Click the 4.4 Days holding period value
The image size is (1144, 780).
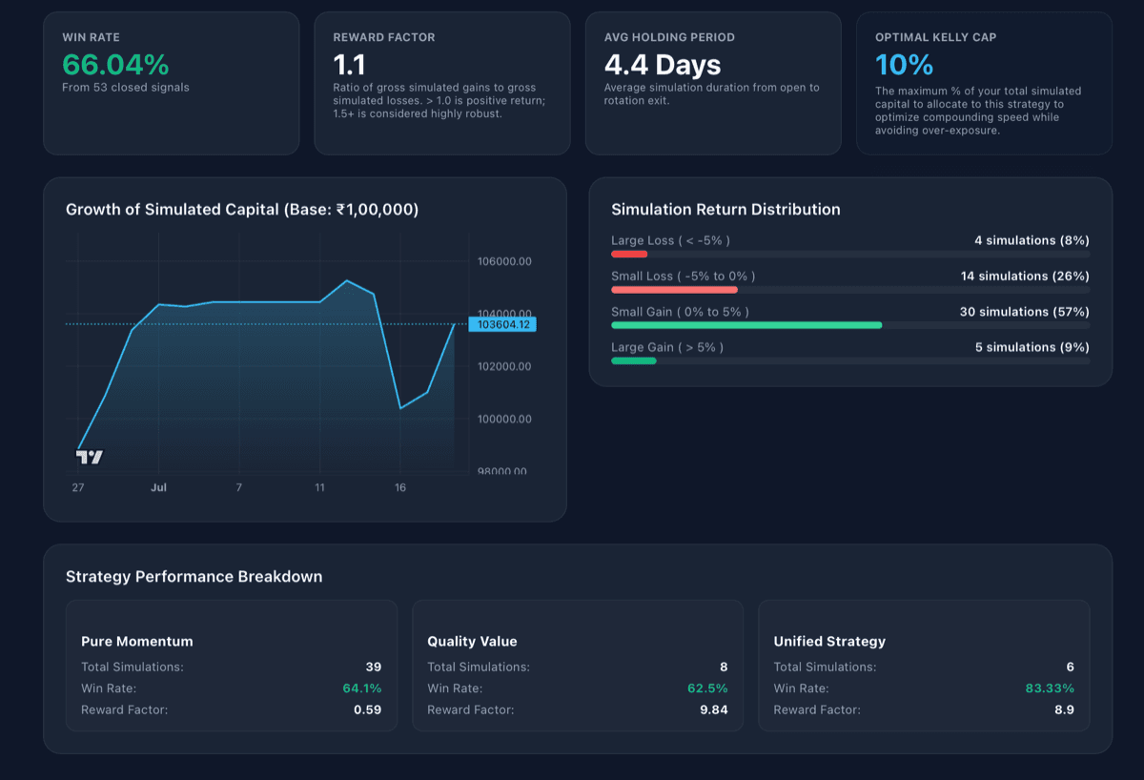click(663, 65)
